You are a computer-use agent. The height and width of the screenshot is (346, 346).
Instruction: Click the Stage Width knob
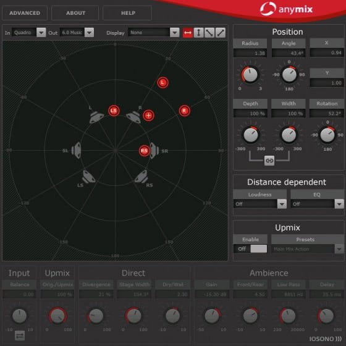(133, 316)
